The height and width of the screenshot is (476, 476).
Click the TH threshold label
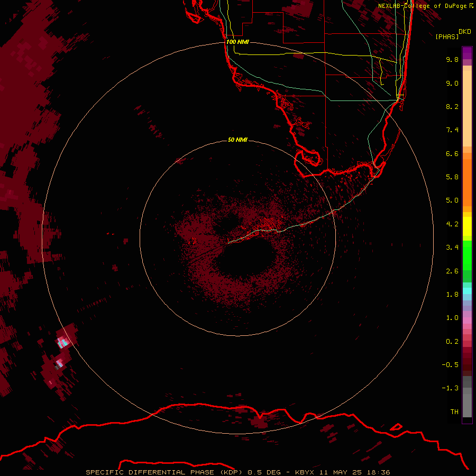coord(454,412)
